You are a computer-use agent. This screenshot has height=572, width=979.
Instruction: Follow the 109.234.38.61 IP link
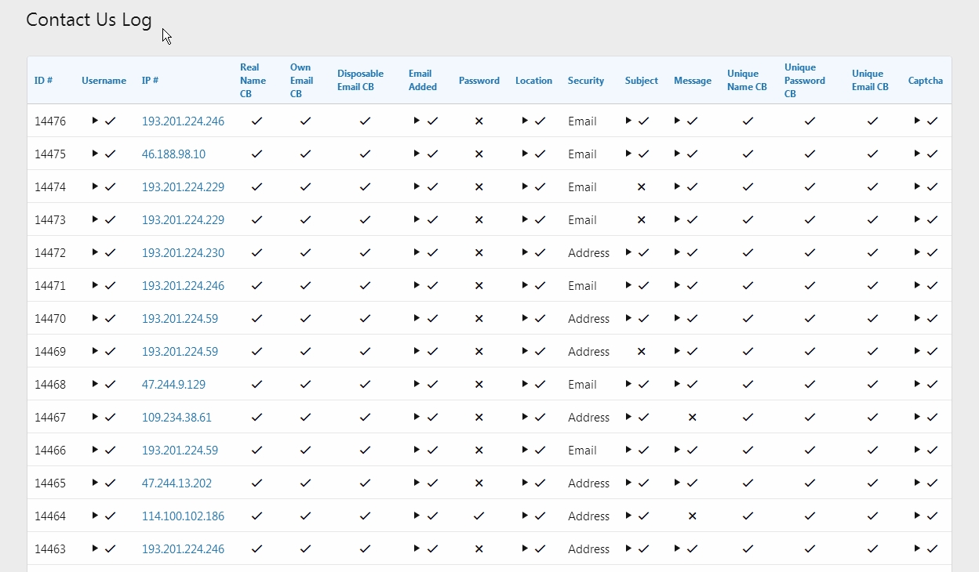pyautogui.click(x=177, y=418)
